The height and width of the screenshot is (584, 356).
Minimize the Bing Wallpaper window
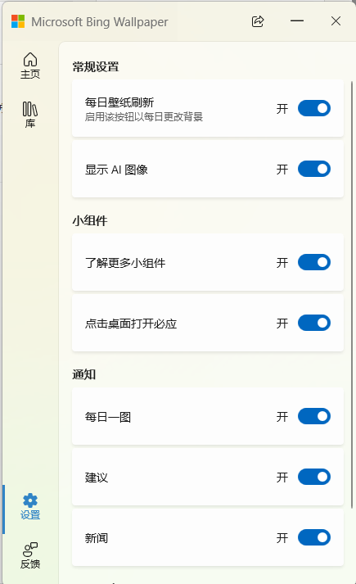pyautogui.click(x=297, y=21)
